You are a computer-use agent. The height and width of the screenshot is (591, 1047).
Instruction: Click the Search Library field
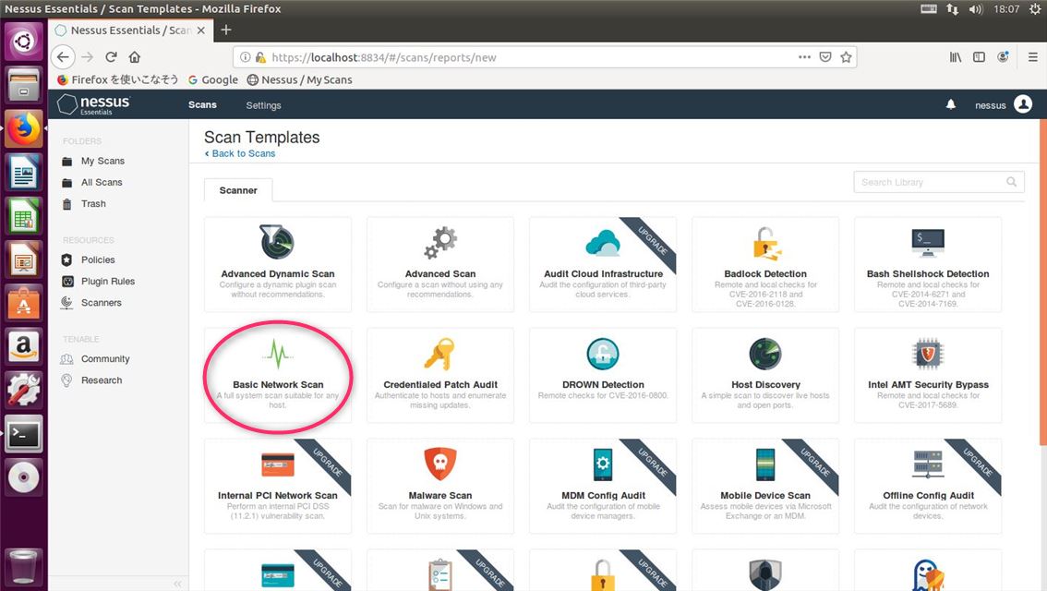coord(938,182)
